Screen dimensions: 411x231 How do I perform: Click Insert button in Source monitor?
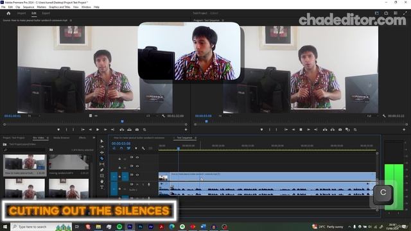122,130
